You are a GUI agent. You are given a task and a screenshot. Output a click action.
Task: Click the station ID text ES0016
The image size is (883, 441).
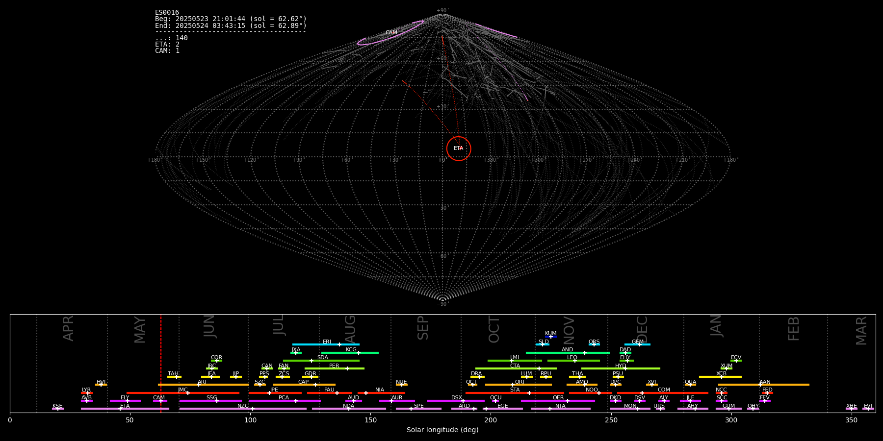(167, 13)
